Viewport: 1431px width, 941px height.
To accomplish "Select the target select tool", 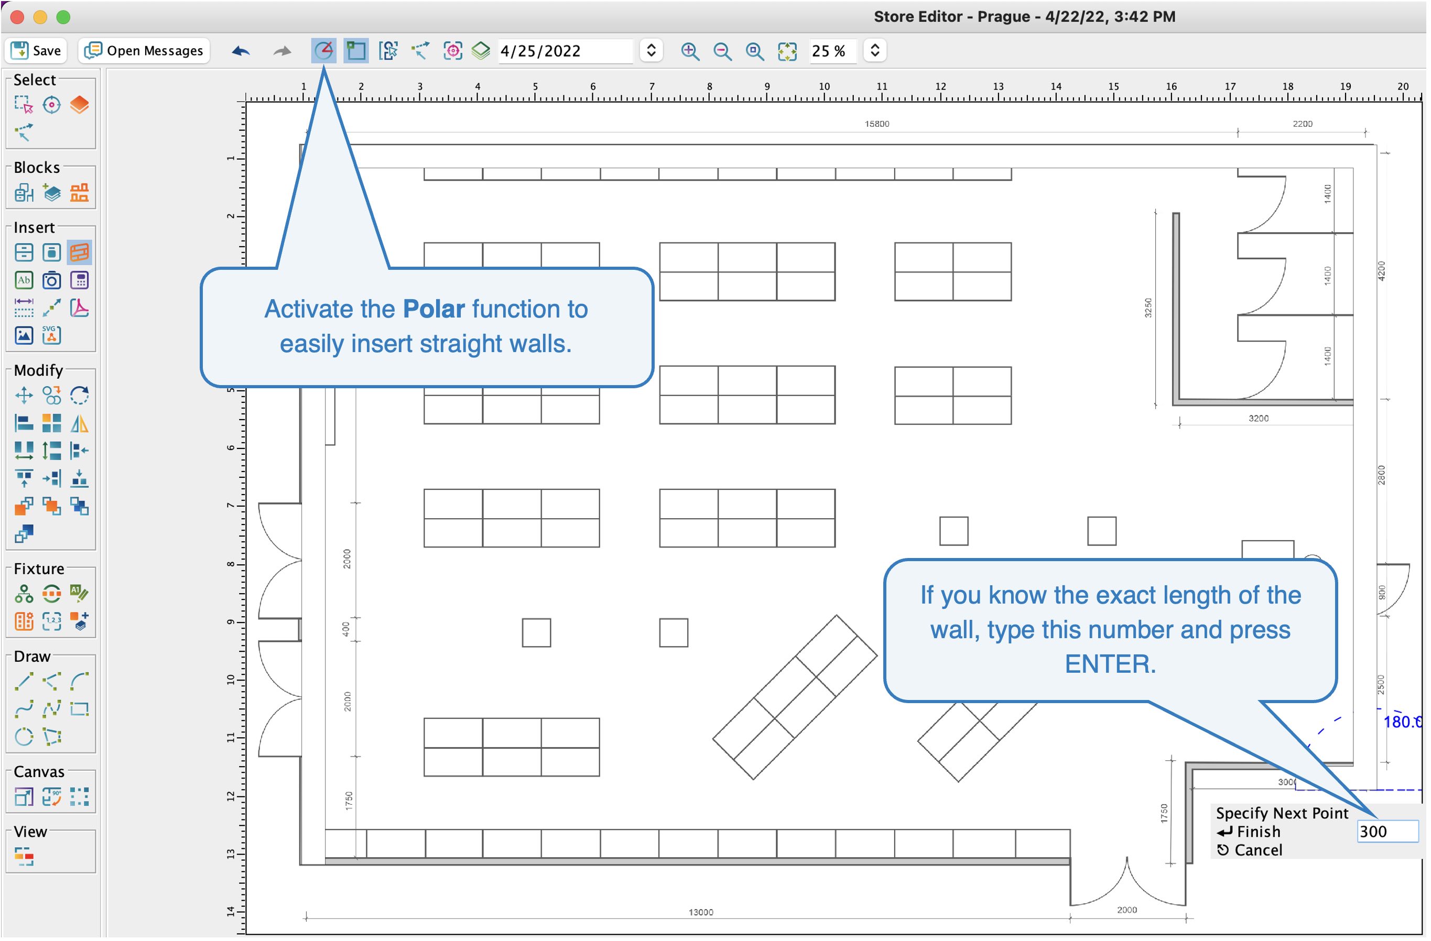I will [52, 105].
